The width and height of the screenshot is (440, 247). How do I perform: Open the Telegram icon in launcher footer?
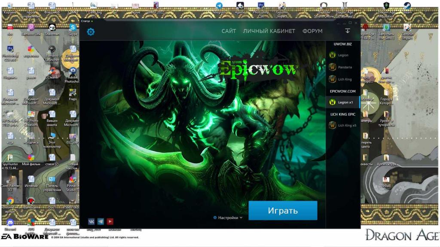coord(101,221)
